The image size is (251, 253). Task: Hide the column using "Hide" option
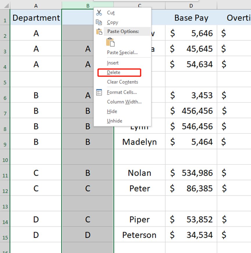point(112,111)
